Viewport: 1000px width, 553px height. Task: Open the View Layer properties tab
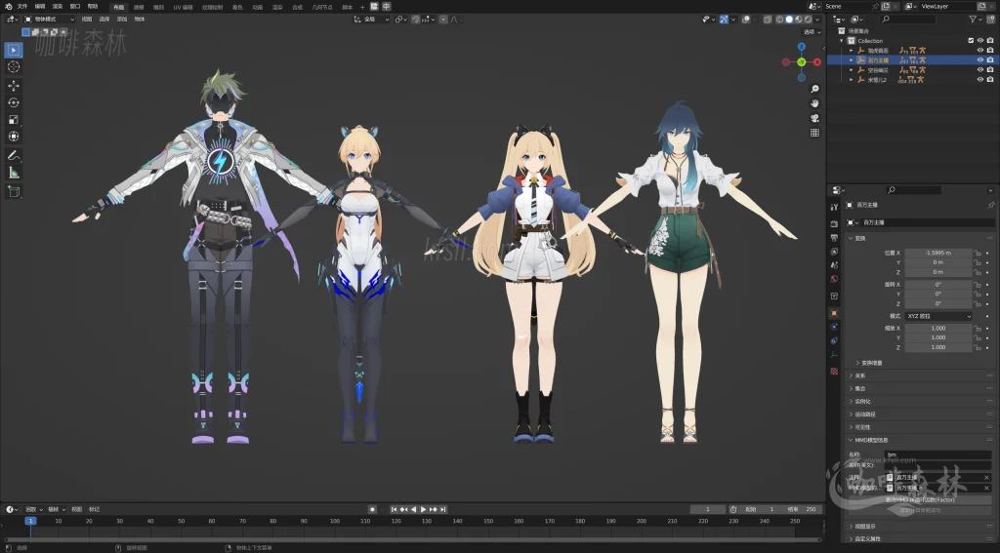pos(834,251)
